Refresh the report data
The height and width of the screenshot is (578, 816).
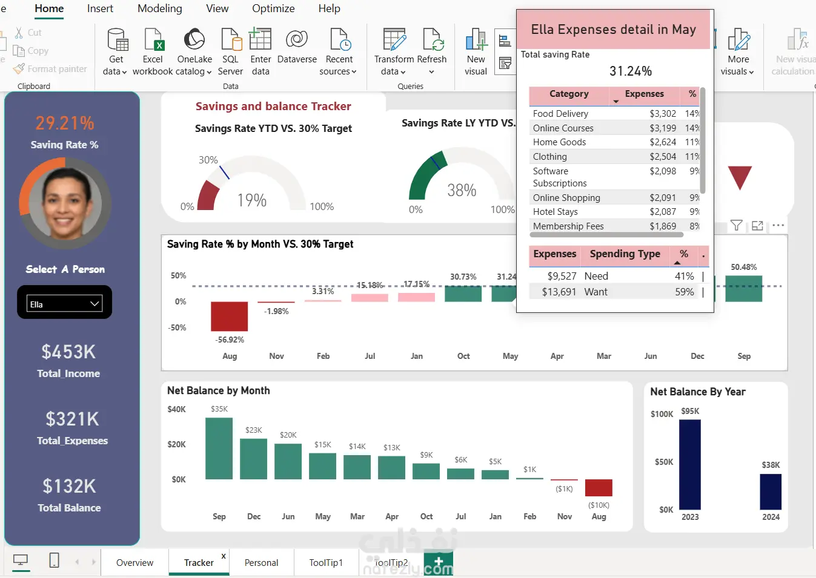[x=433, y=39]
